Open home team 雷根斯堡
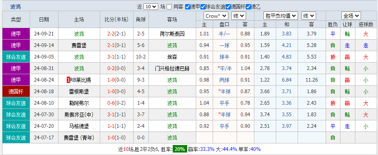Image resolution: width=378 pixels, height=155 pixels. pyautogui.click(x=79, y=92)
